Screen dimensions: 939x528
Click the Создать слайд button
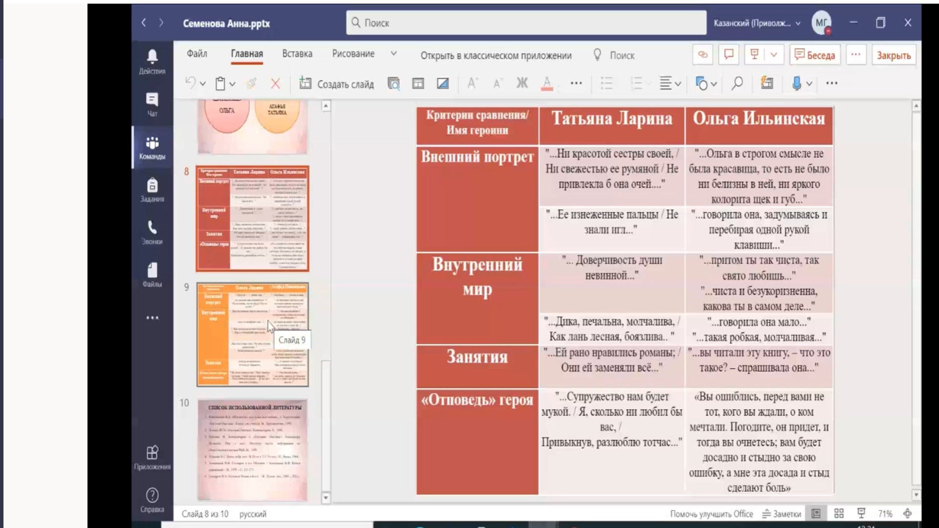click(x=336, y=84)
